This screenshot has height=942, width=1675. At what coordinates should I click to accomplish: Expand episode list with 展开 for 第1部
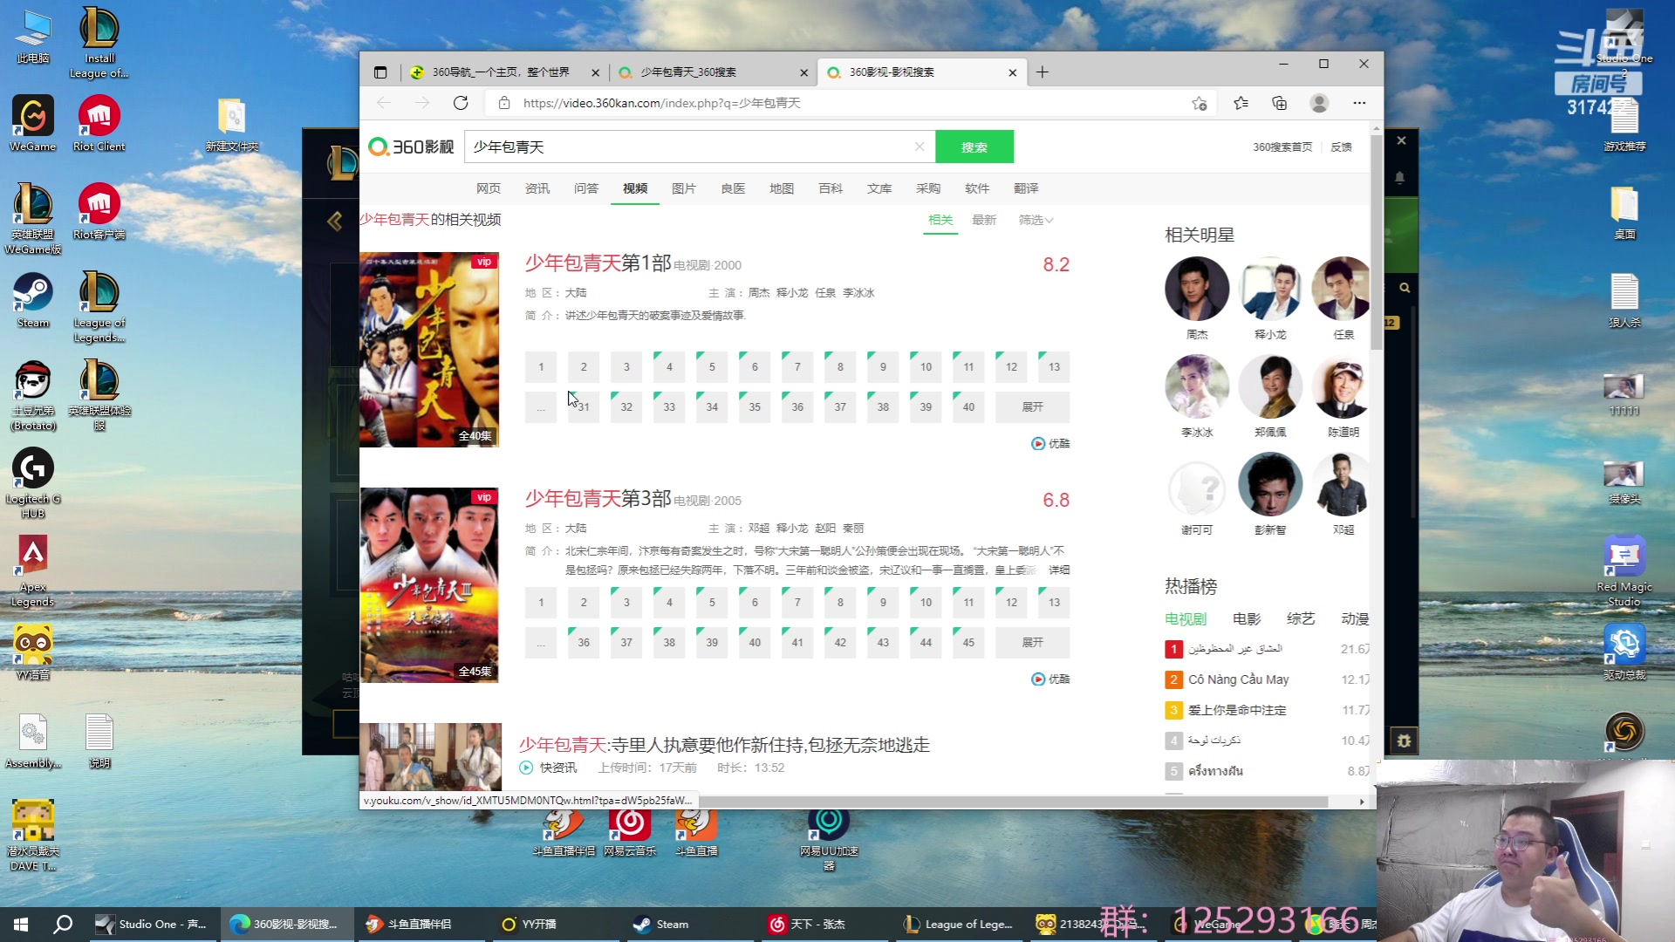1032,406
